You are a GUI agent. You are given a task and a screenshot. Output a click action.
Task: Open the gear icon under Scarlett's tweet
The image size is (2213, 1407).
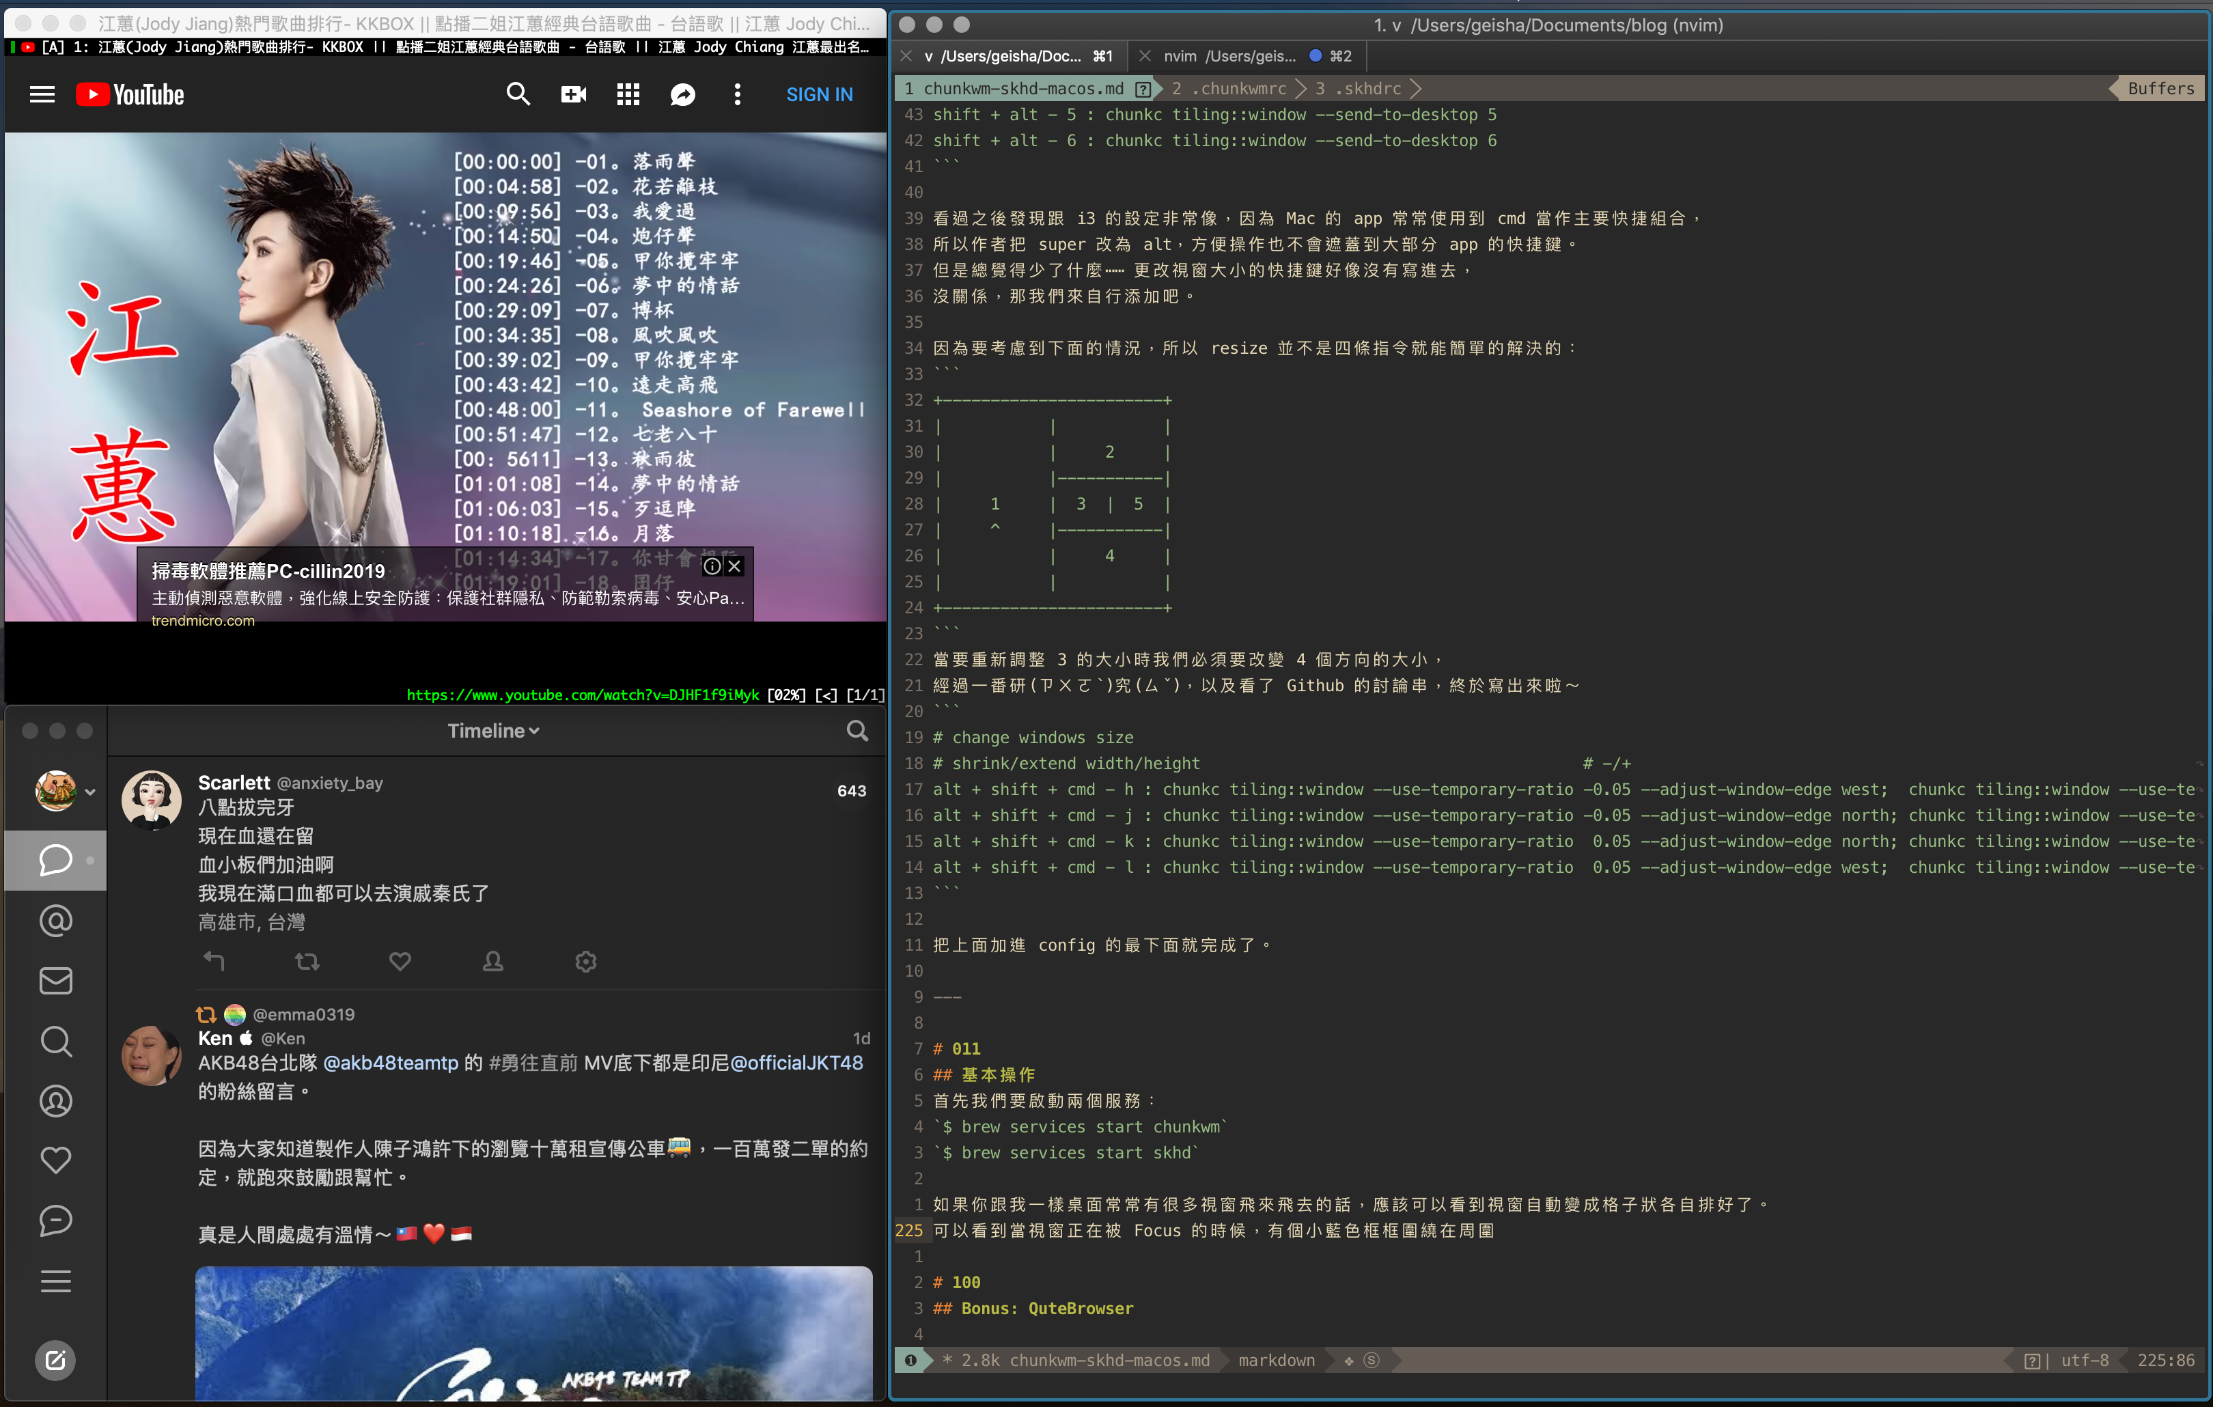pos(585,961)
